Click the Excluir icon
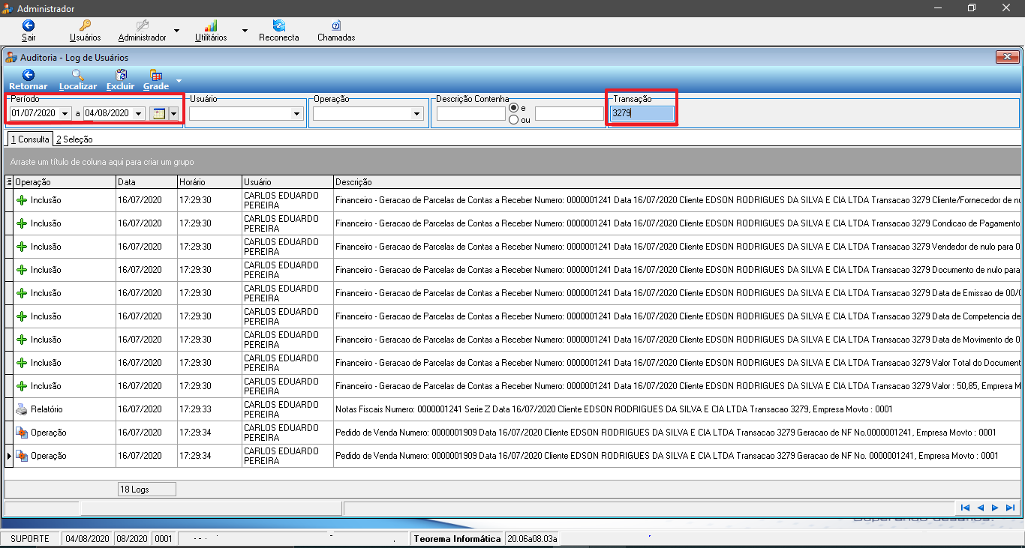The width and height of the screenshot is (1025, 548). pos(121,75)
